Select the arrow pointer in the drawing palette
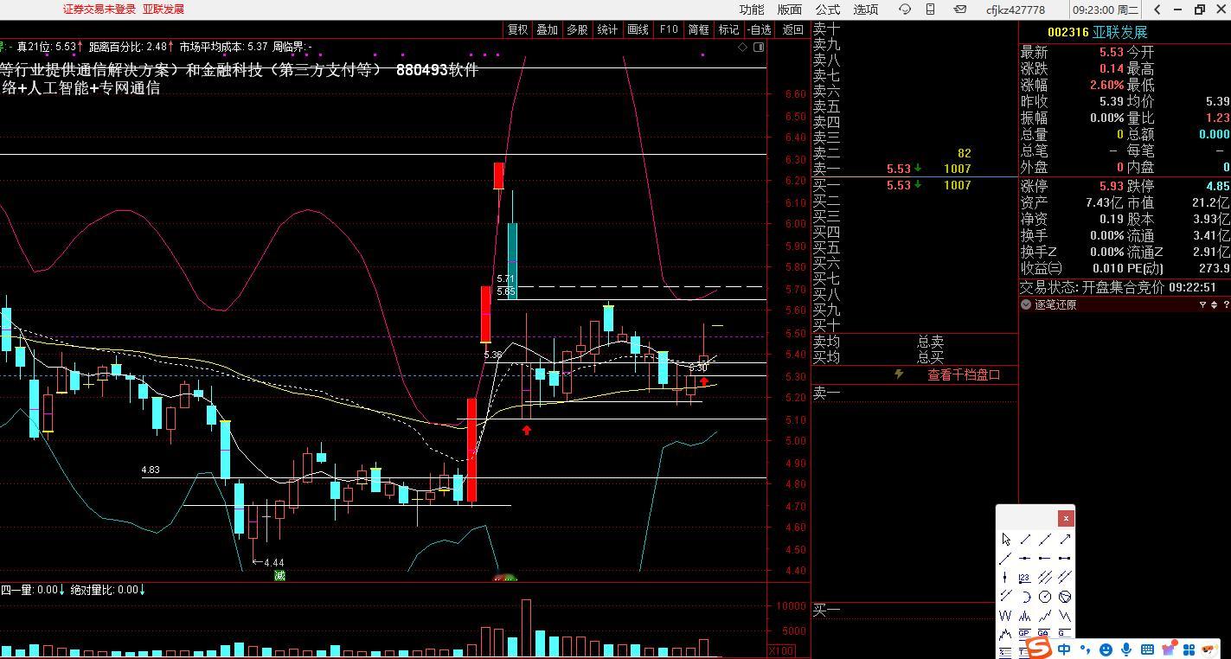Screen dimensions: 1231x659 1006,540
